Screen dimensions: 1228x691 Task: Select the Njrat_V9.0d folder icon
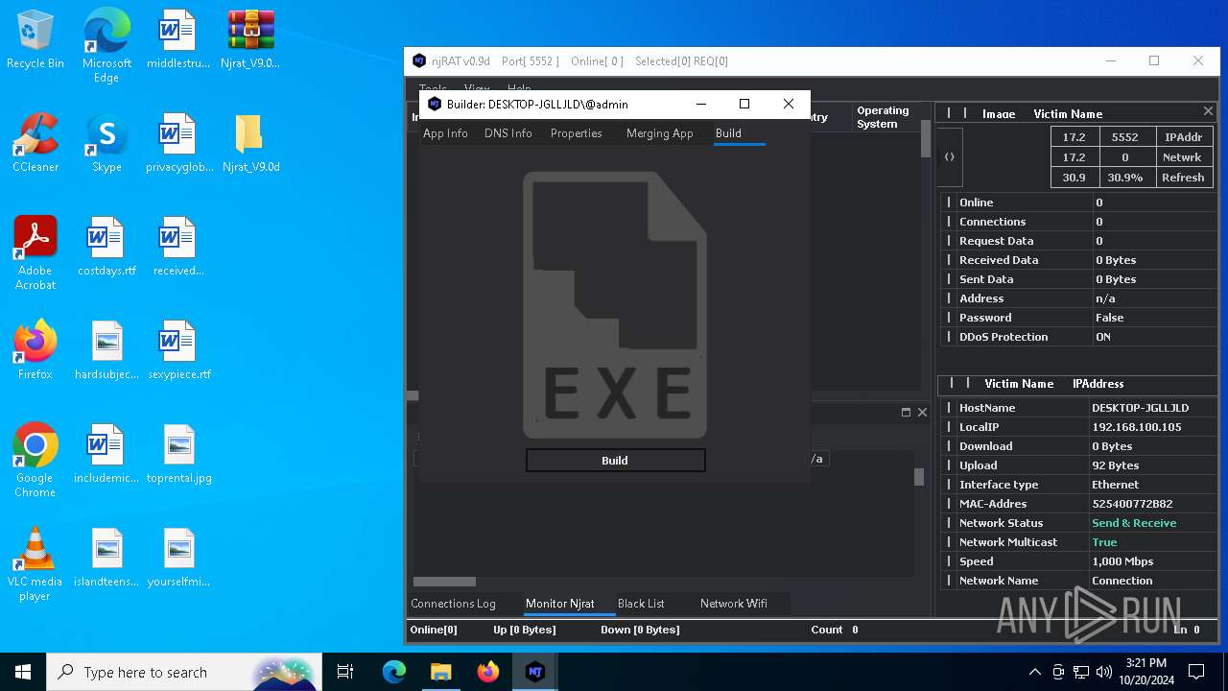pos(250,143)
